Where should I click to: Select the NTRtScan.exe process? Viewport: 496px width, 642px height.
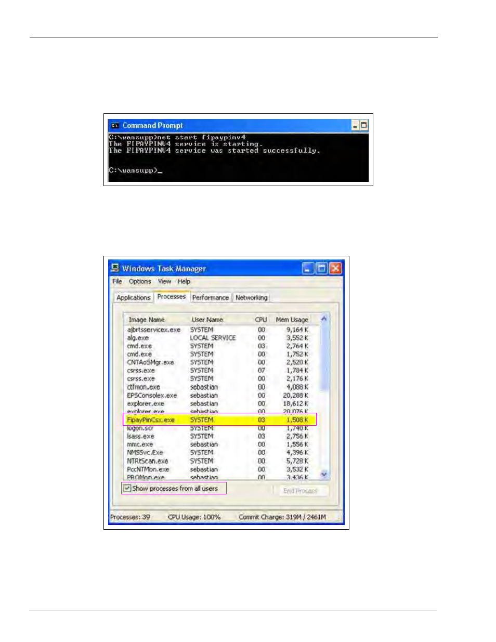[148, 461]
